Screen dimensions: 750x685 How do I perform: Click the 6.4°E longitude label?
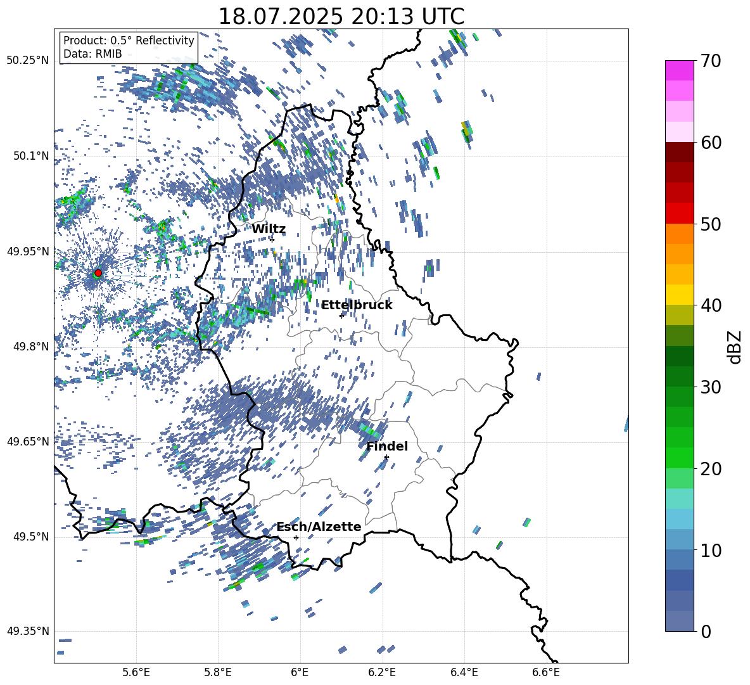tap(464, 672)
